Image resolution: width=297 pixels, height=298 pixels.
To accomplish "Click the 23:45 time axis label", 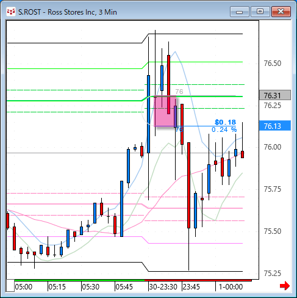I will pos(191,287).
